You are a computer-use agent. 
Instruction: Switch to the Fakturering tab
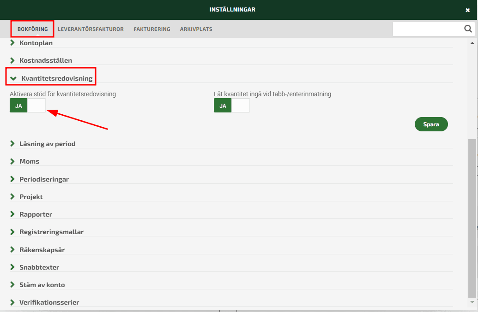coord(152,29)
